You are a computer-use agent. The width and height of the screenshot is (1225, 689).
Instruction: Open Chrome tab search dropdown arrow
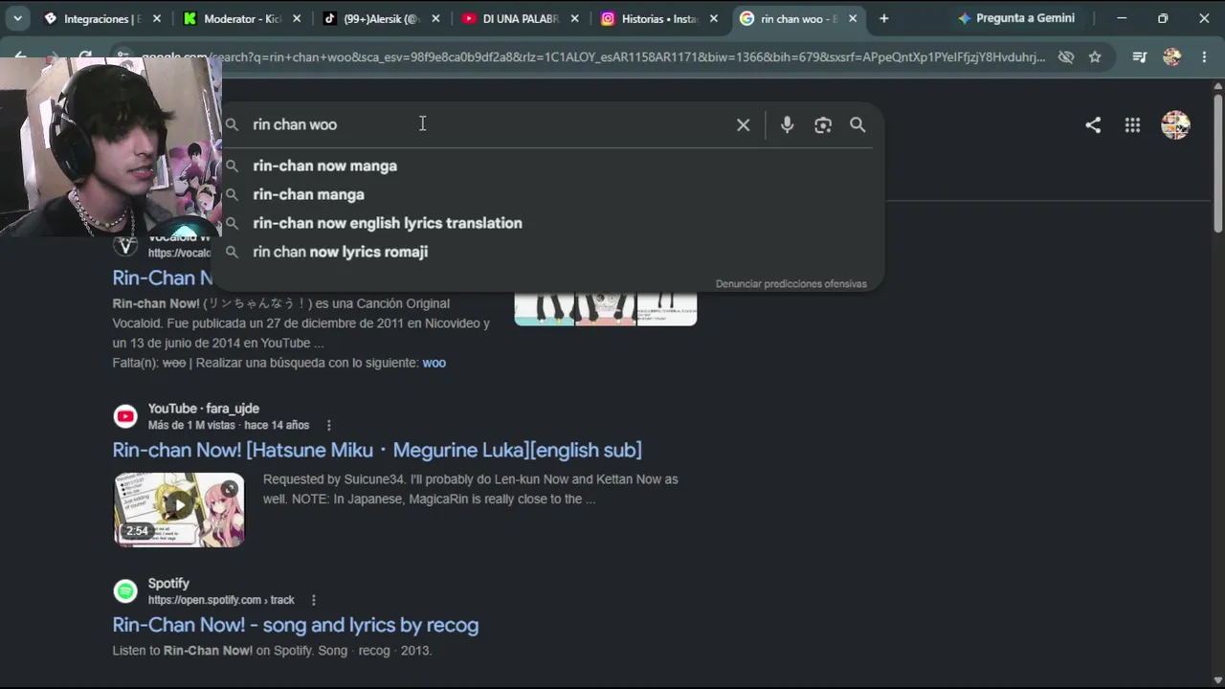pos(17,18)
